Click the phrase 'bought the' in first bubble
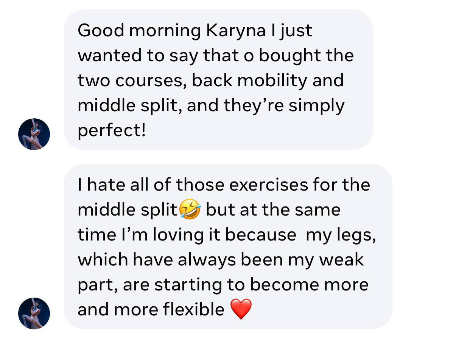470x343 pixels. pyautogui.click(x=306, y=56)
